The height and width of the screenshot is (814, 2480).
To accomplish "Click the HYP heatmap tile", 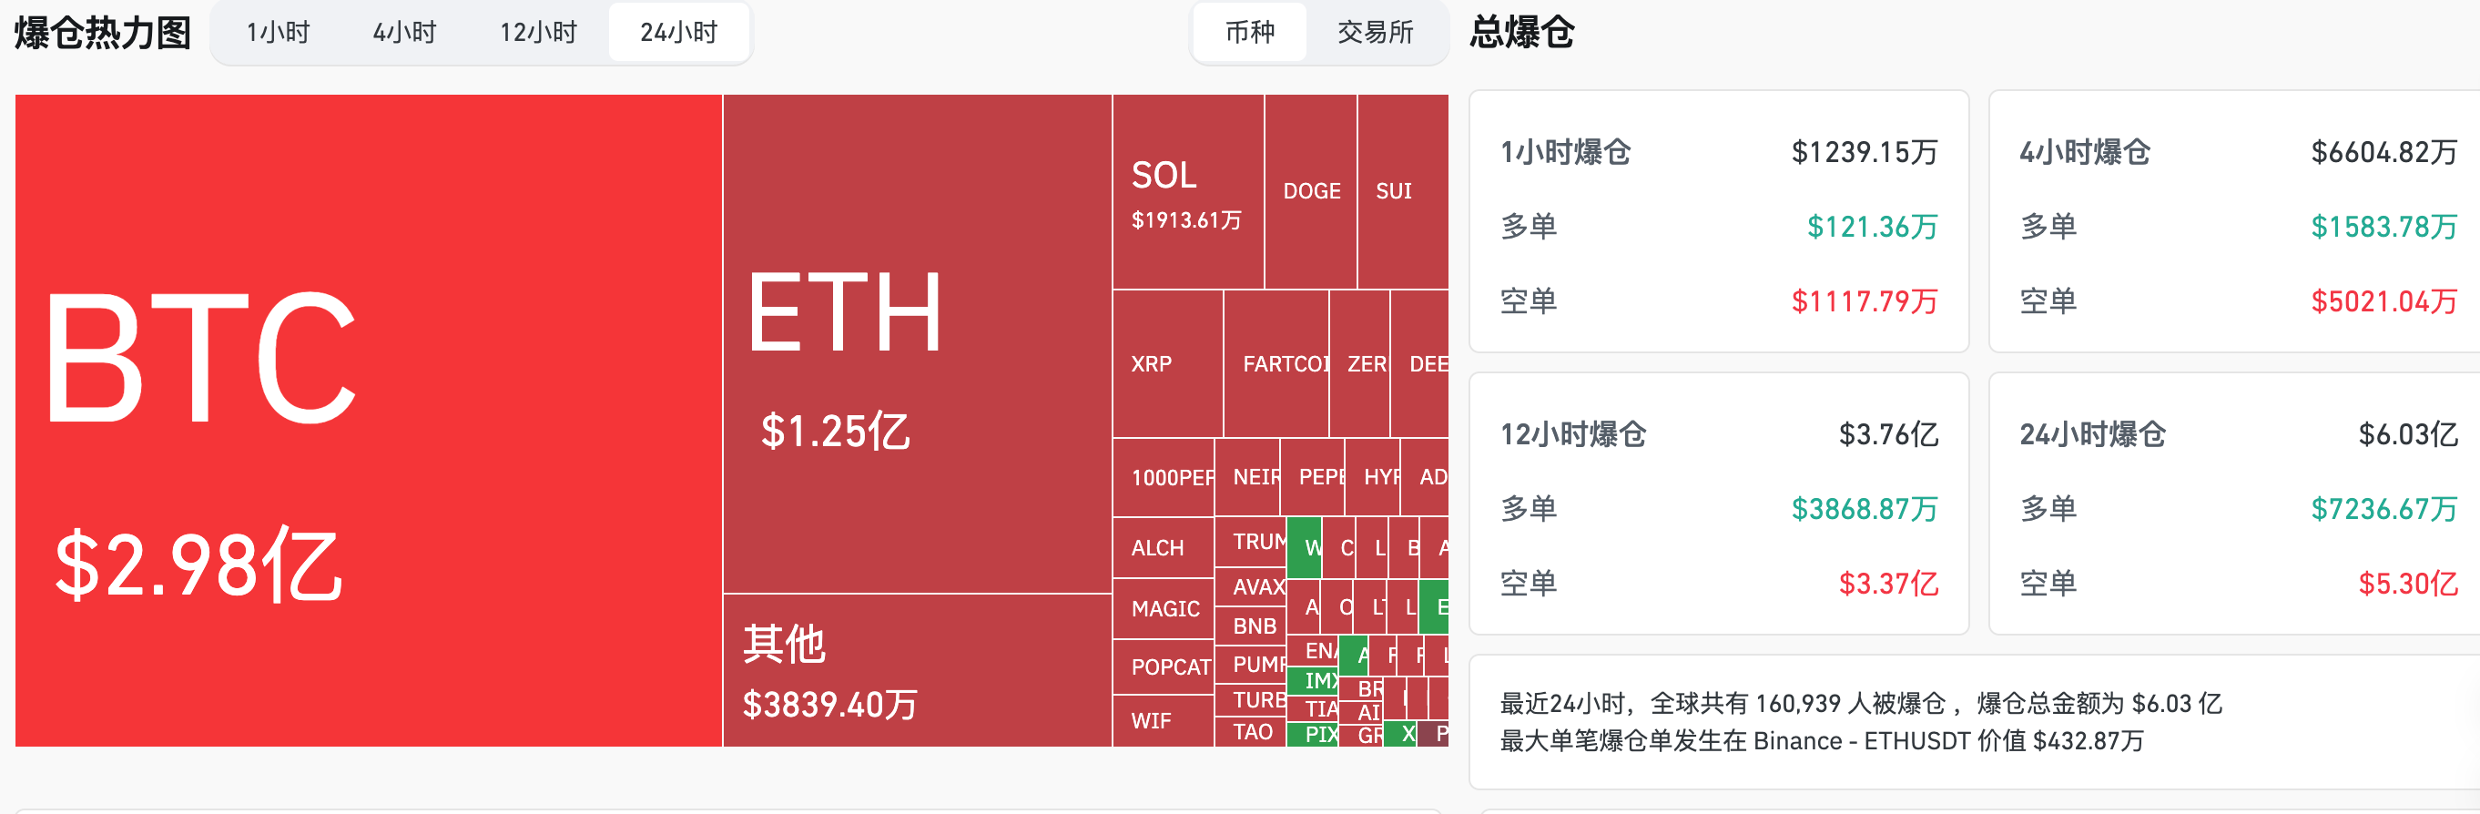I will click(x=1373, y=478).
